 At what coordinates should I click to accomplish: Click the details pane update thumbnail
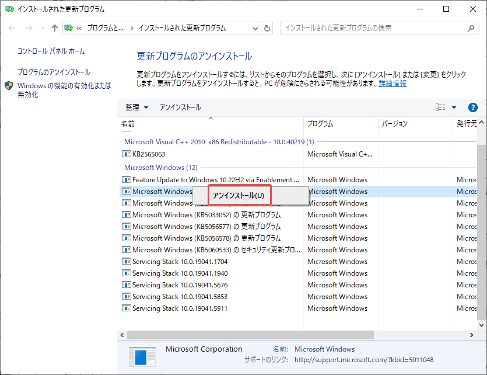coord(142,357)
